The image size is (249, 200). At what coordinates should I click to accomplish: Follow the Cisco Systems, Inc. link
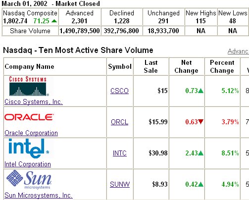tap(34, 101)
